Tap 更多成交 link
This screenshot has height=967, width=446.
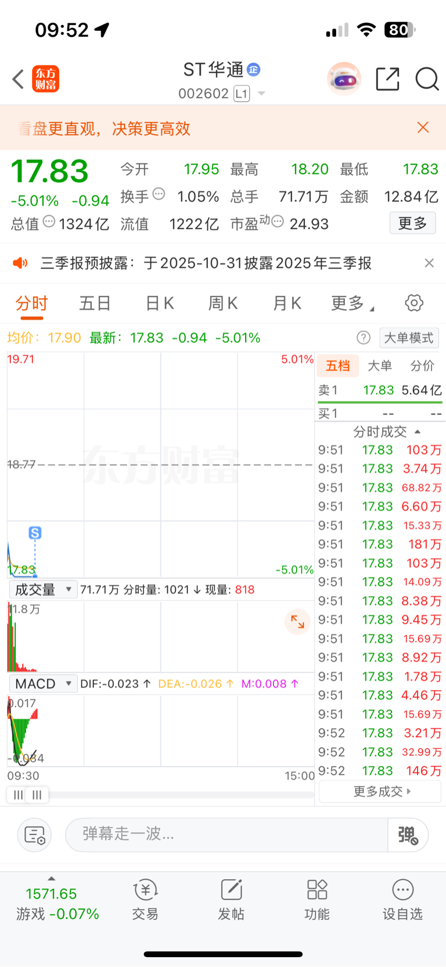tap(380, 791)
